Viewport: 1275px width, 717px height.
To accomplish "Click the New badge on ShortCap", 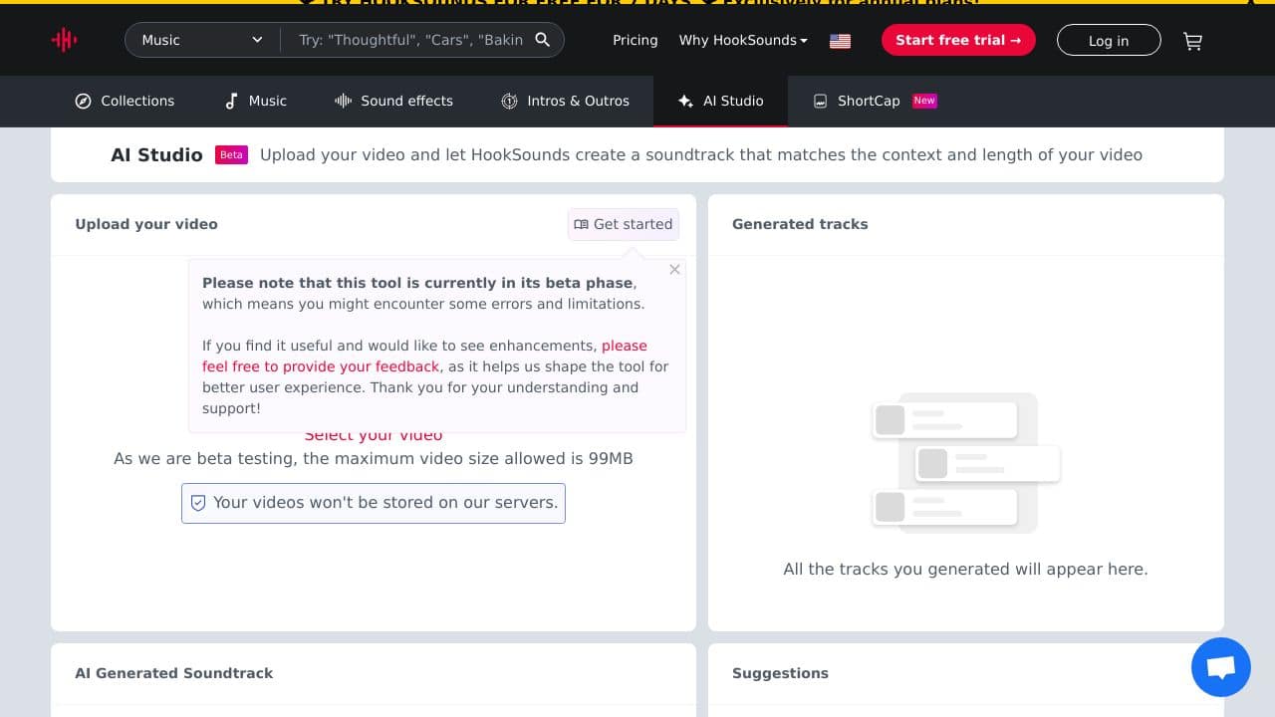I will [x=924, y=101].
